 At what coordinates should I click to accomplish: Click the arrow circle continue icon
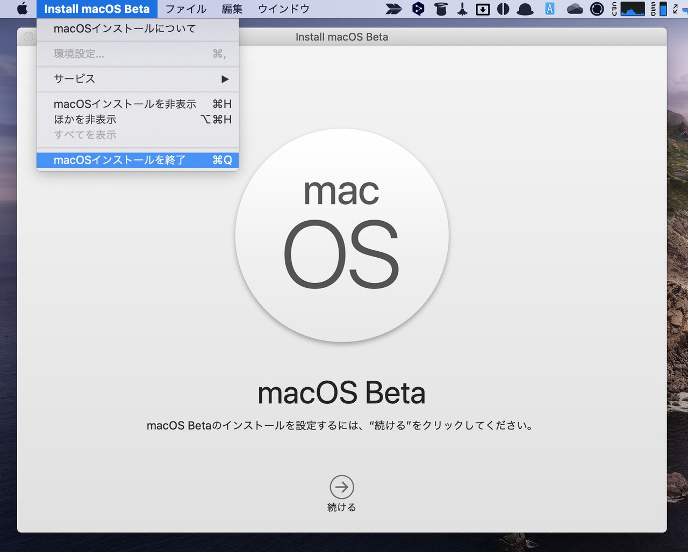(x=342, y=487)
